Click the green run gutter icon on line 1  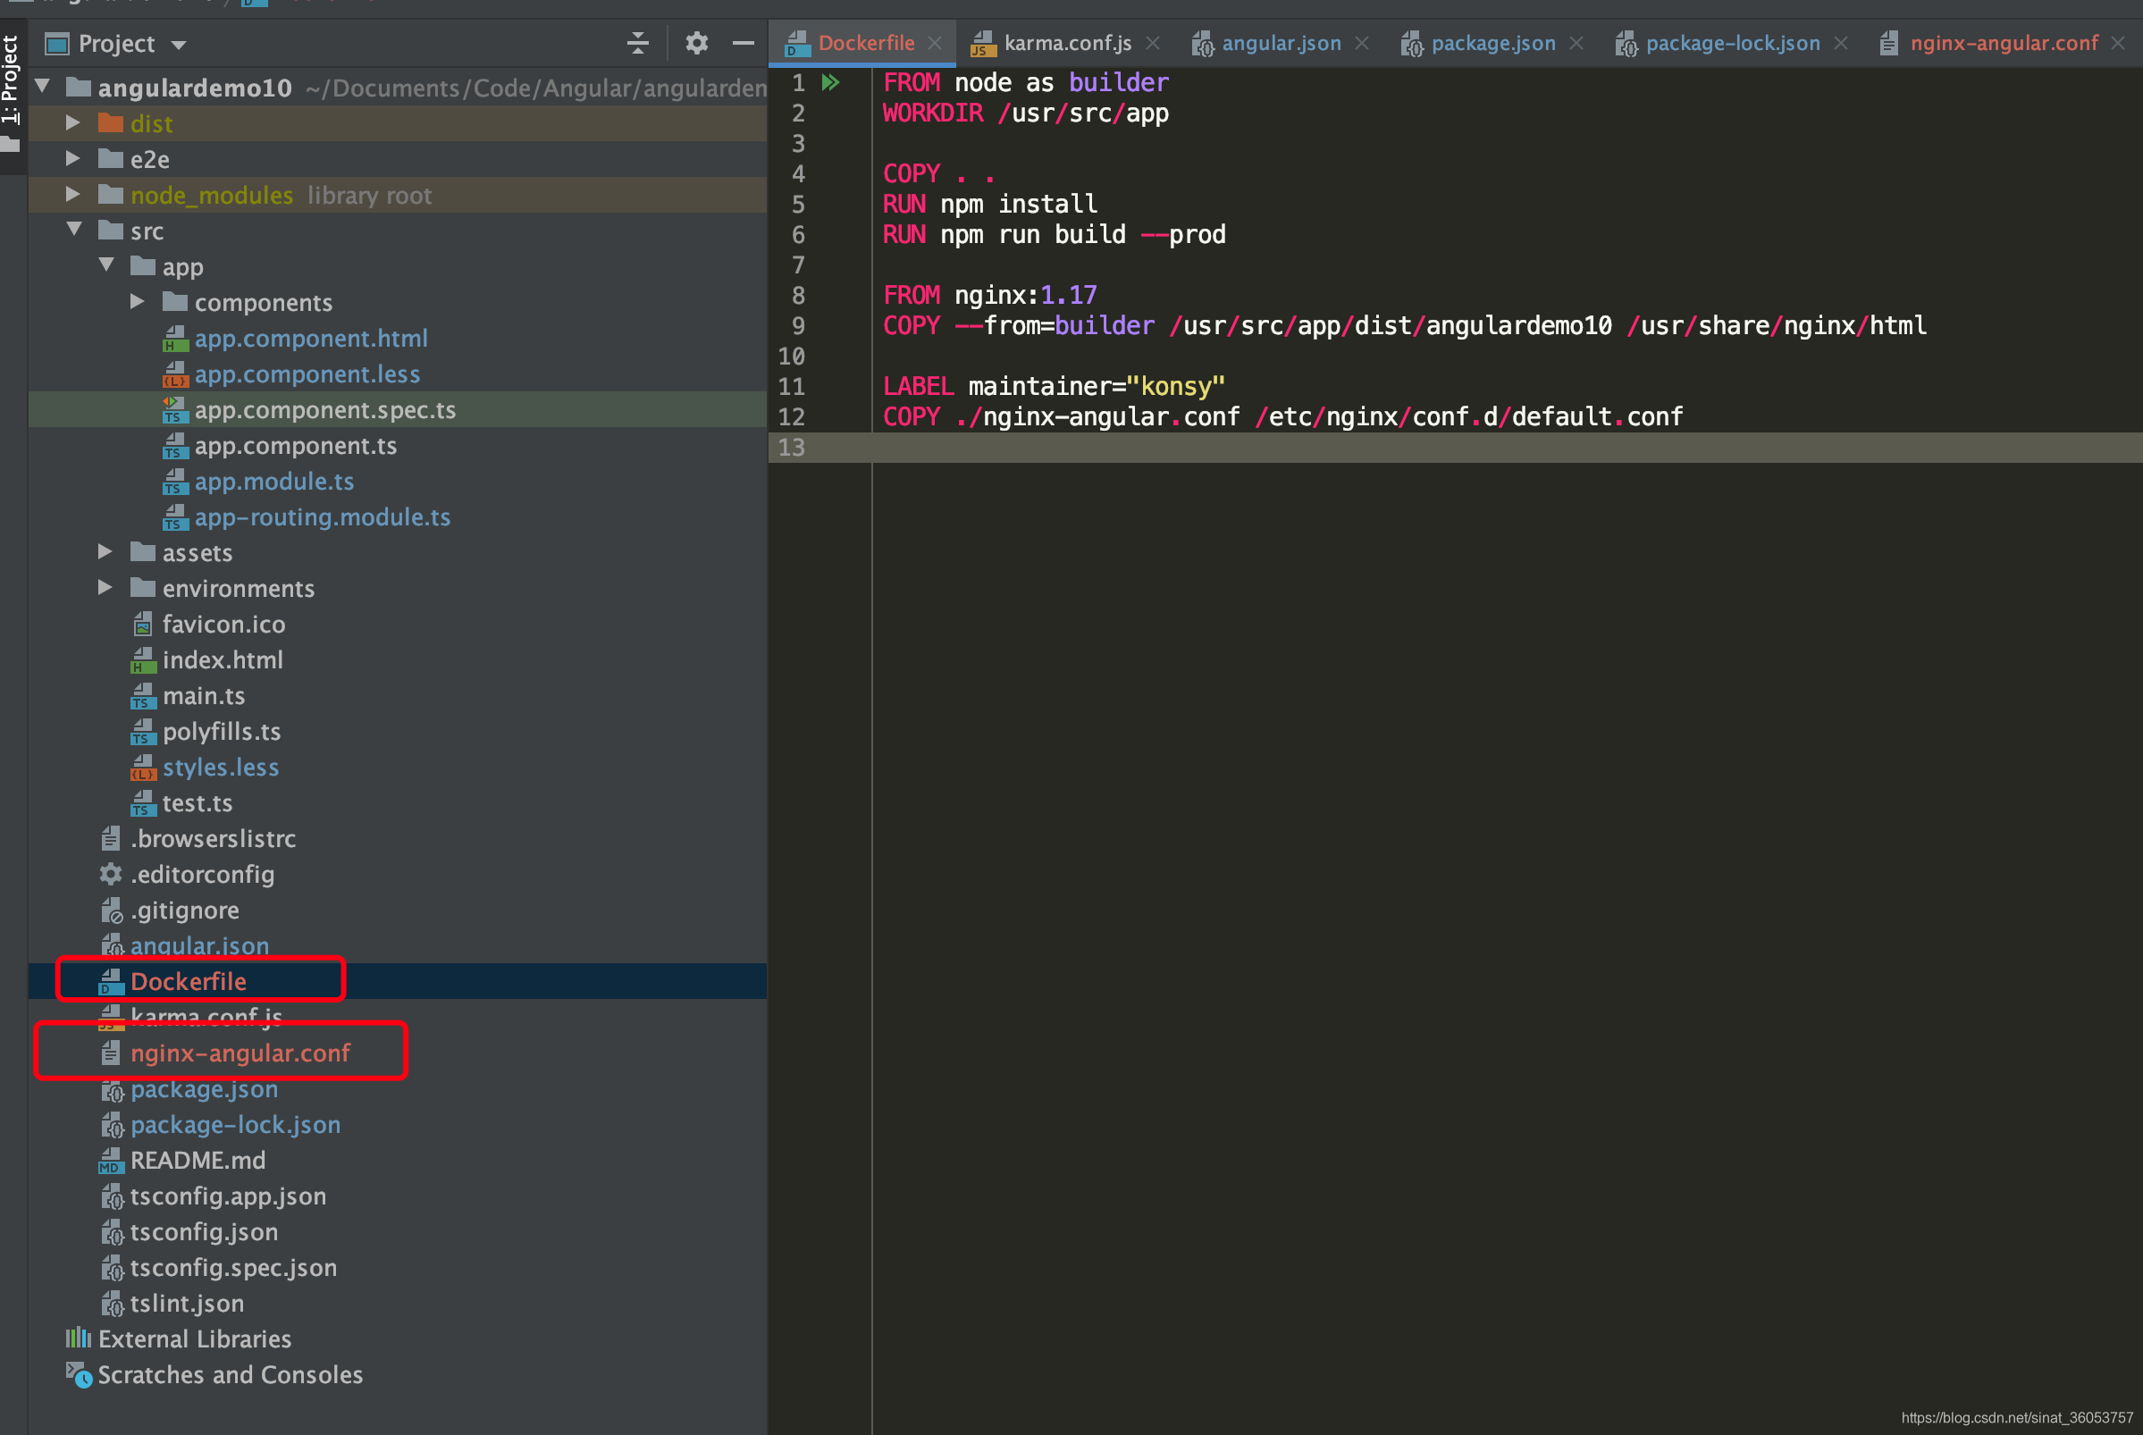coord(830,82)
